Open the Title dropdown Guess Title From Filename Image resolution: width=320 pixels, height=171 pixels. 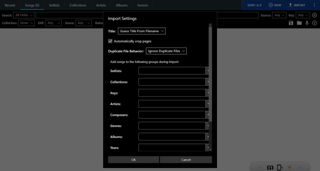(142, 31)
